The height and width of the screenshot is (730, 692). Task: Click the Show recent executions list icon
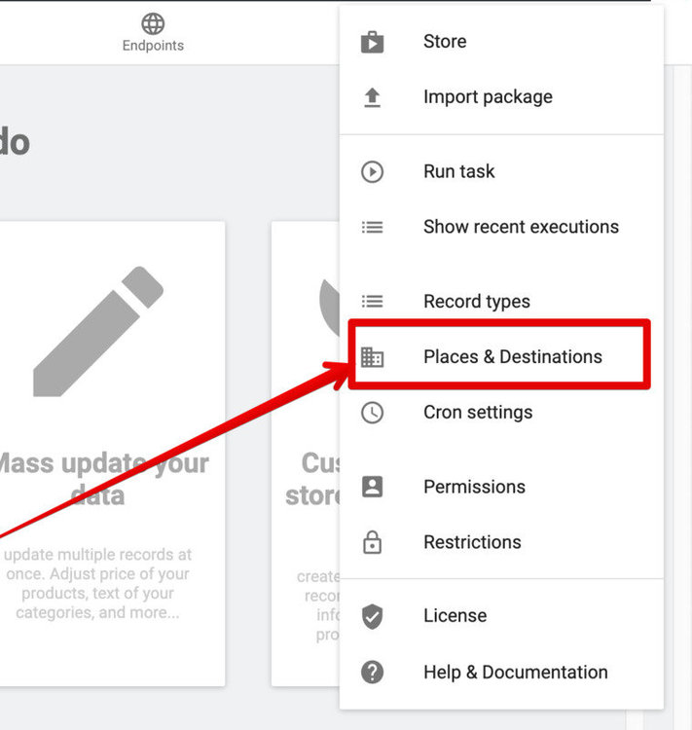(372, 227)
